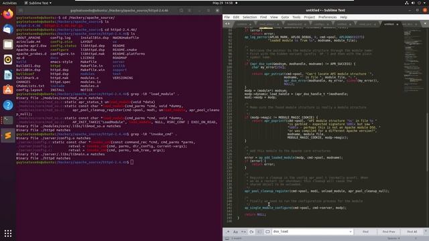Image resolution: width=429 pixels, height=241 pixels.
Task: Click the editor vertical scrollbar
Action: click(x=428, y=142)
